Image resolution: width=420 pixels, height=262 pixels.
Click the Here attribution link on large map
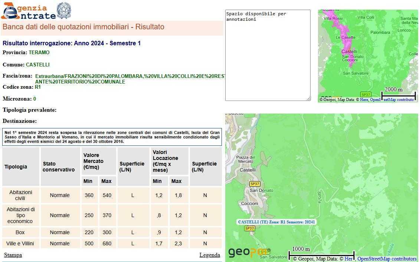click(348, 259)
